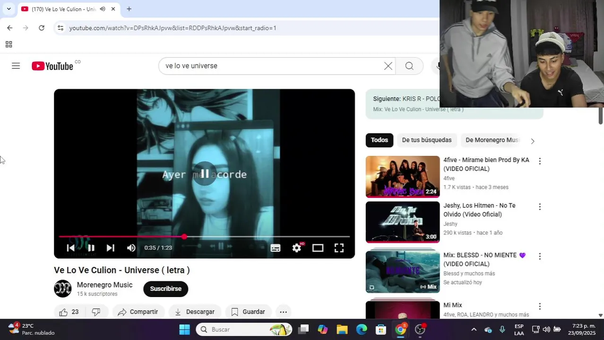Screen dimensions: 604x340
Task: Open options for Jeshy No Te Olvido video
Action: 540,207
